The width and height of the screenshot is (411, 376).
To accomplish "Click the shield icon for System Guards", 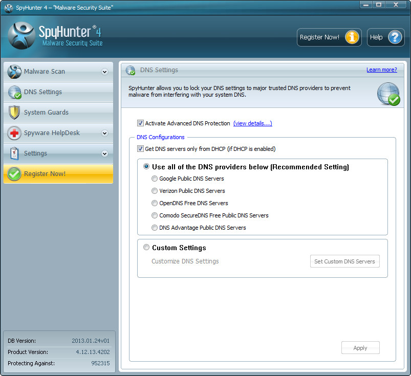I will click(14, 113).
